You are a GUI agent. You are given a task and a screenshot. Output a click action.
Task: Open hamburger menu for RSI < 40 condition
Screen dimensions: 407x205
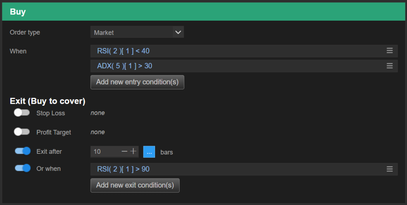390,51
